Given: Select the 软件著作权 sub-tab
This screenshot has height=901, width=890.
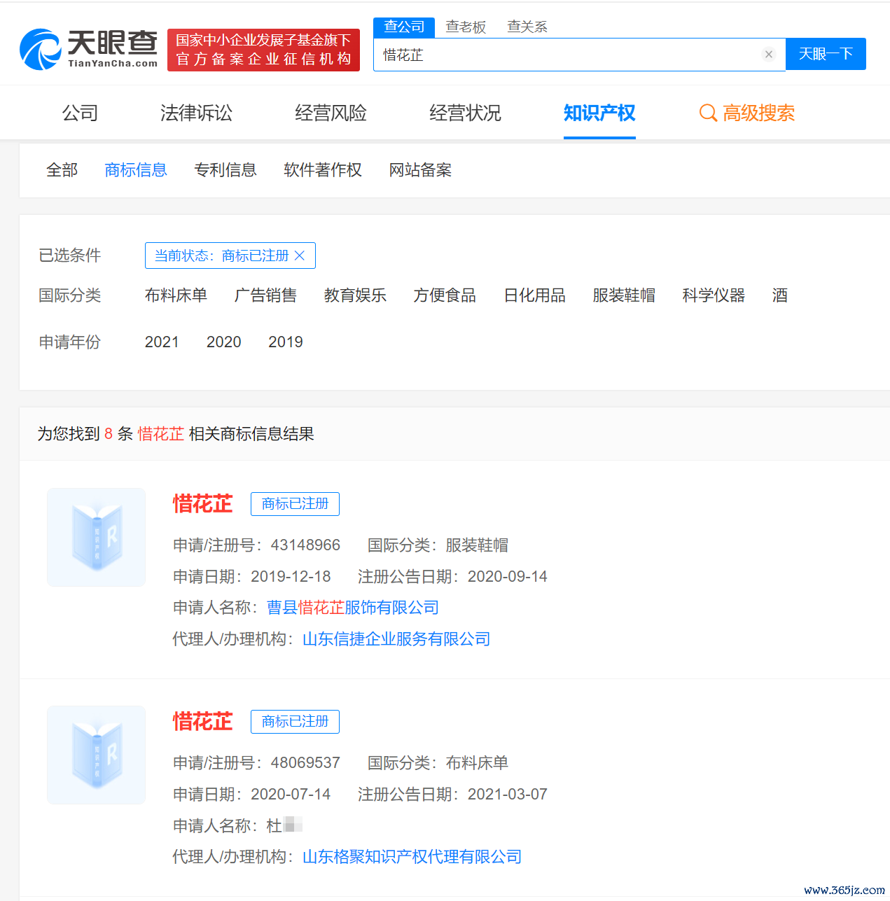Looking at the screenshot, I should point(323,170).
